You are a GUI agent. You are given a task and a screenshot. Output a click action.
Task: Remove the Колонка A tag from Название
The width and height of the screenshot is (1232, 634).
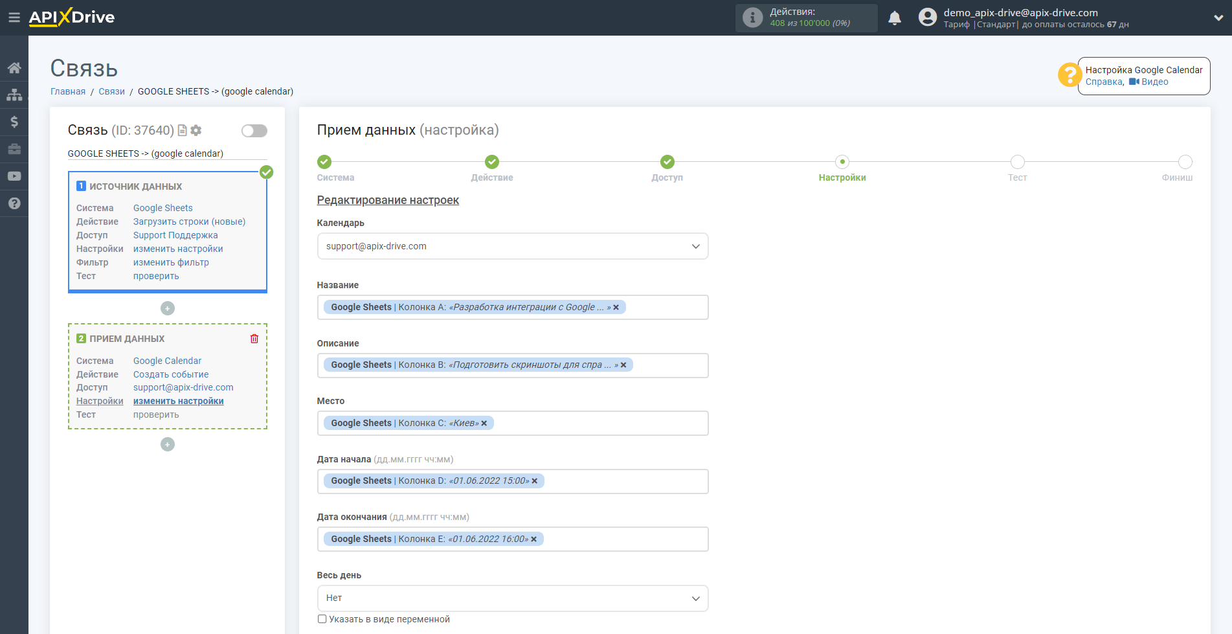pyautogui.click(x=616, y=308)
